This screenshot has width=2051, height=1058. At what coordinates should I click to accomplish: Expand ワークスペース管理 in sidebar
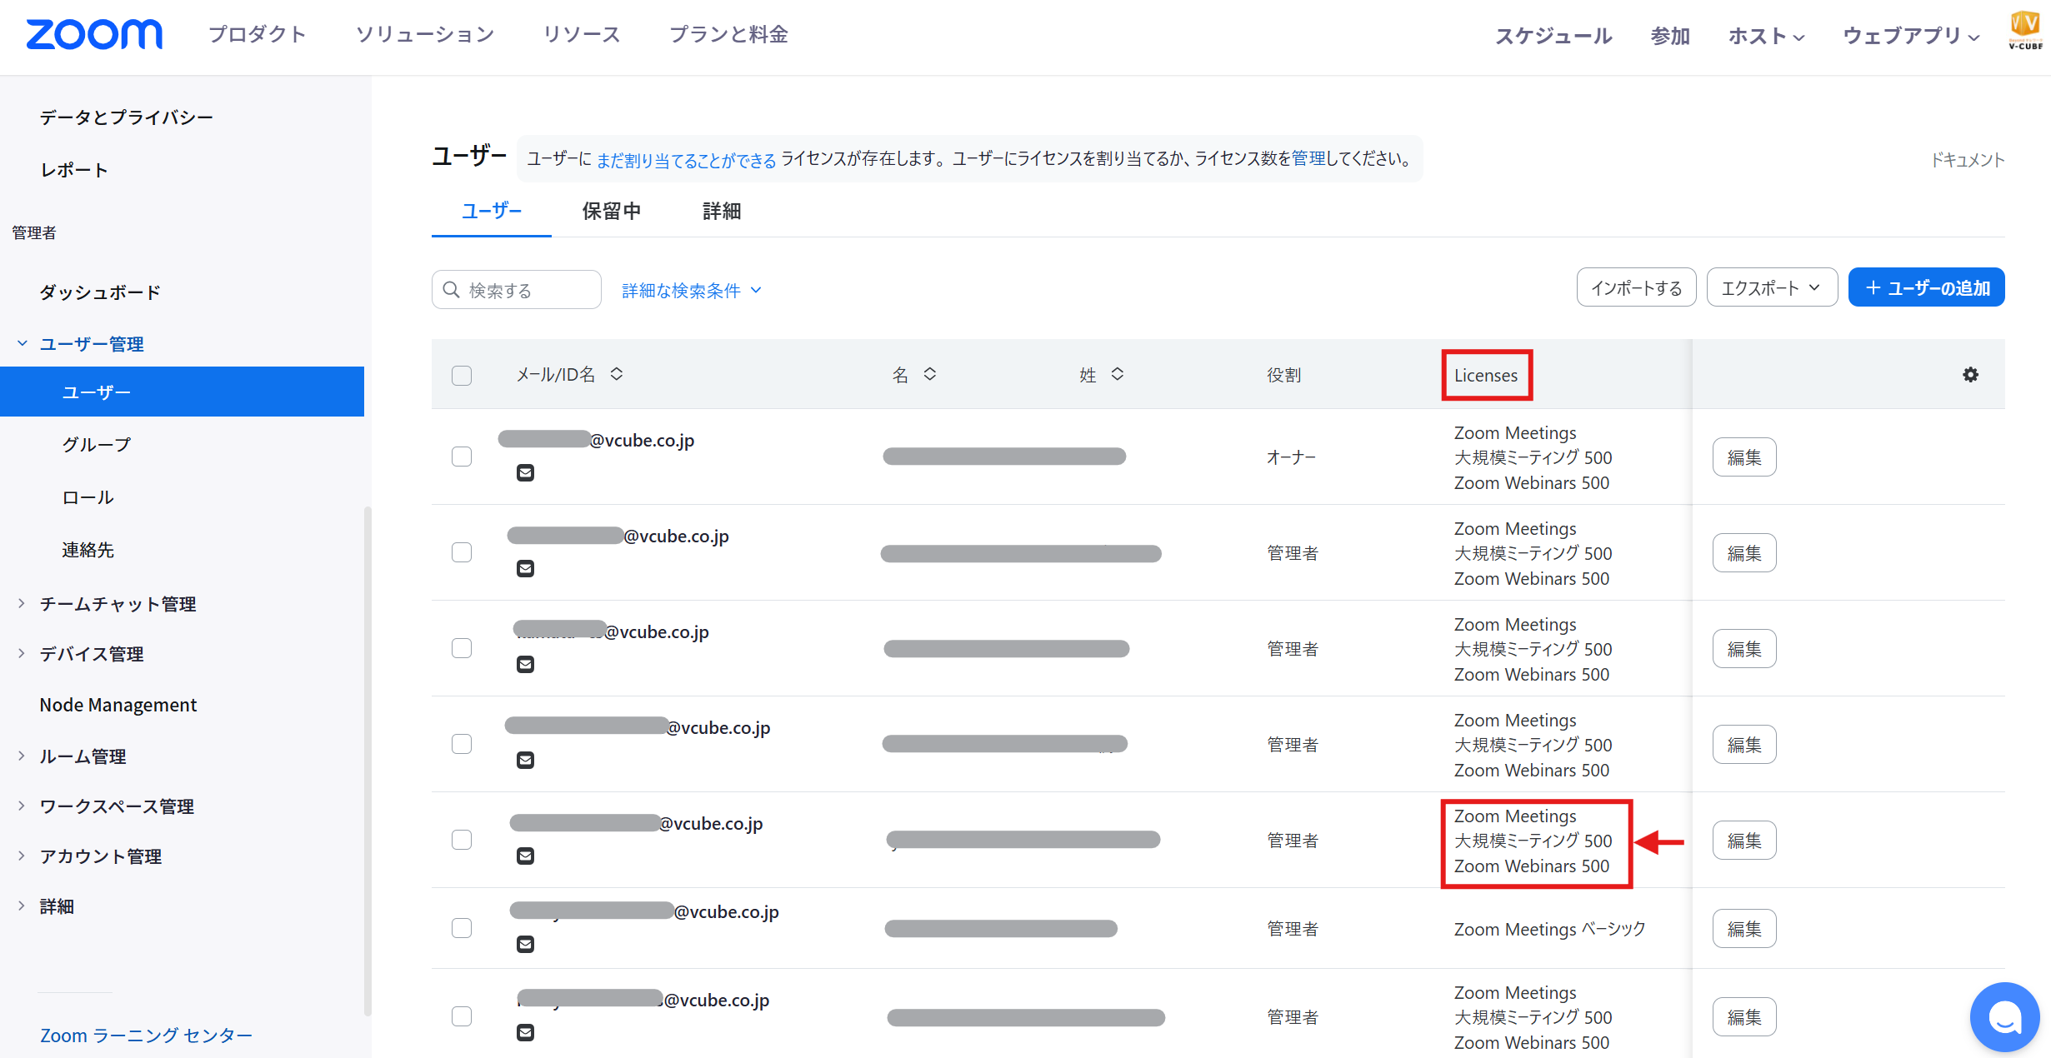(x=22, y=806)
